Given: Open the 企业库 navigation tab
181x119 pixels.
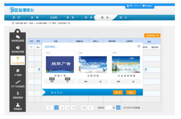Looking at the screenshot, I should pyautogui.click(x=54, y=17).
